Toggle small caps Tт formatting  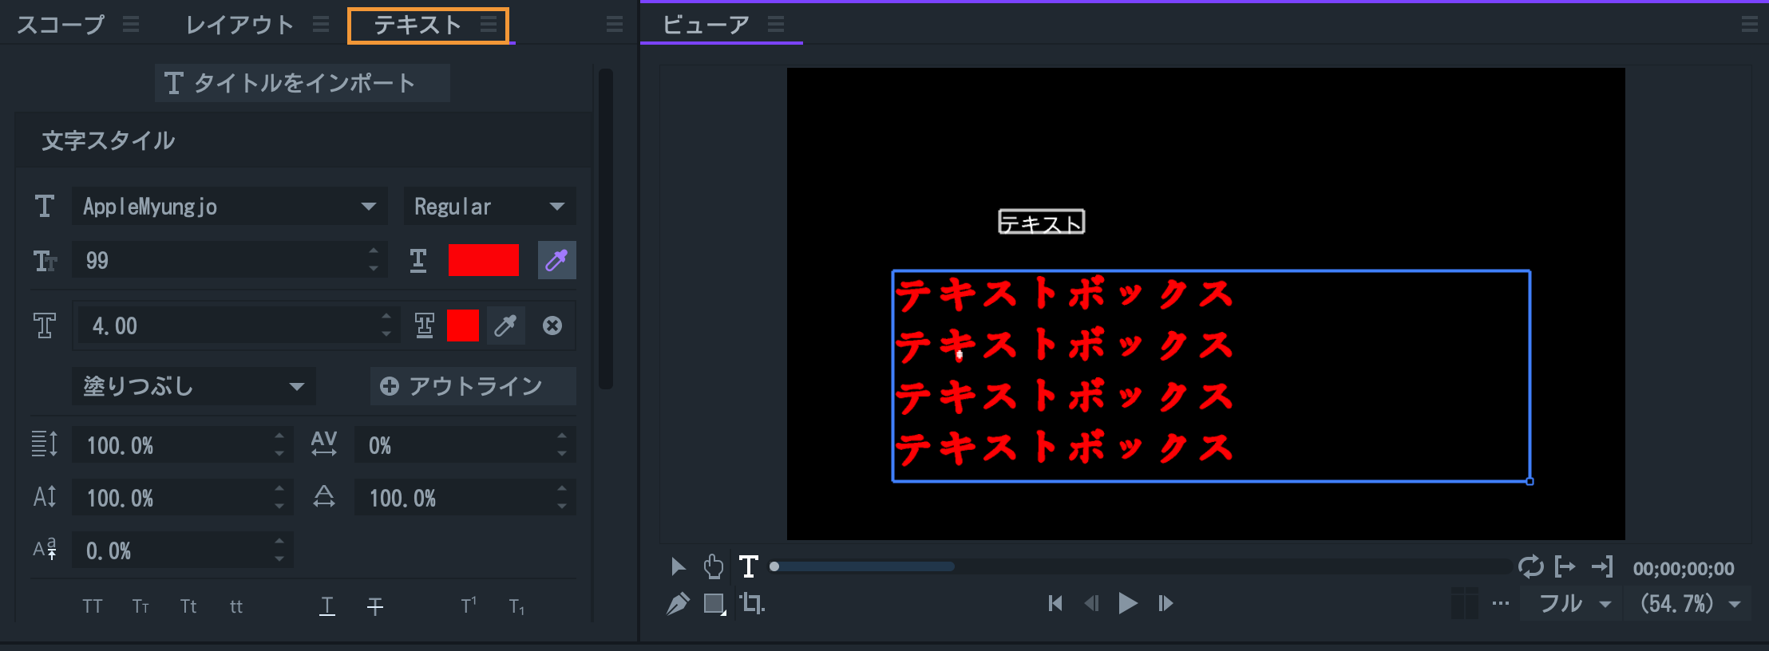(140, 606)
